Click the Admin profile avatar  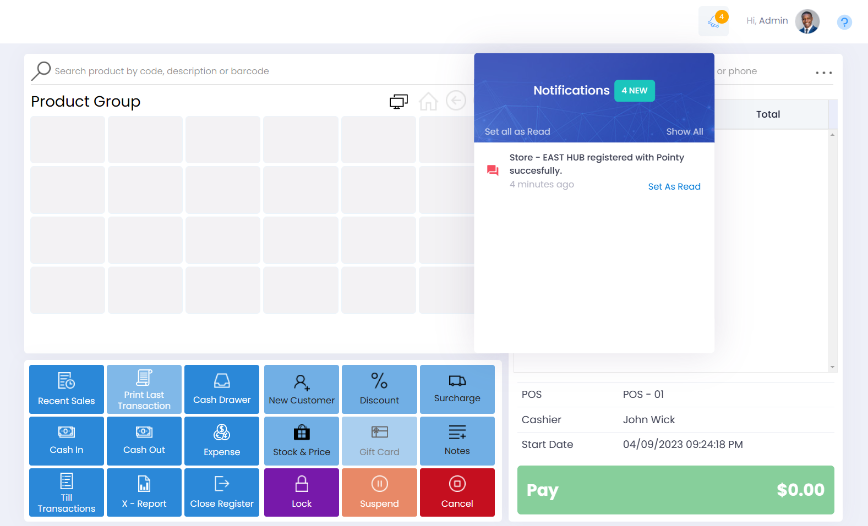click(807, 21)
